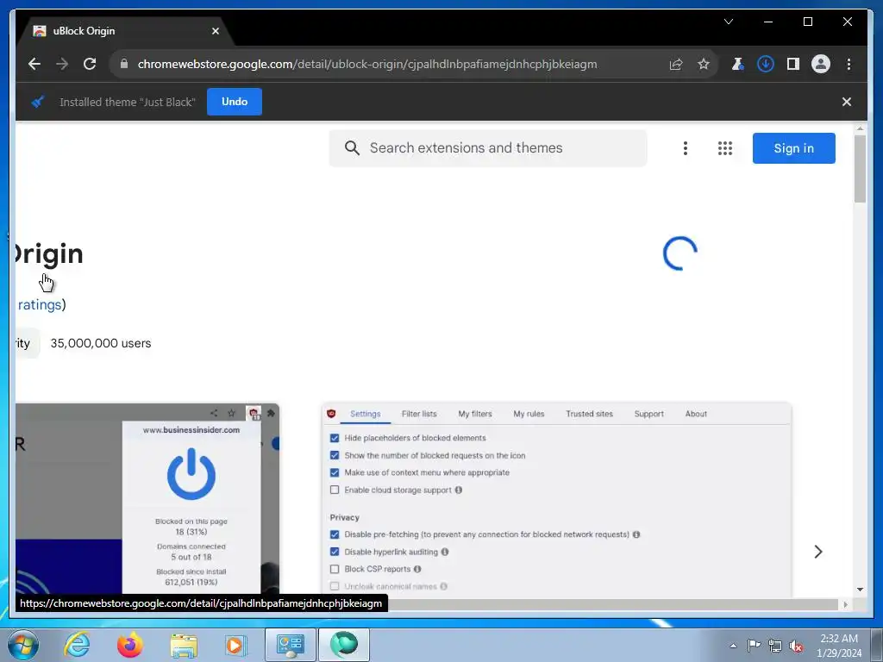Enable Block CSP reports checkbox
This screenshot has width=883, height=662.
click(335, 569)
